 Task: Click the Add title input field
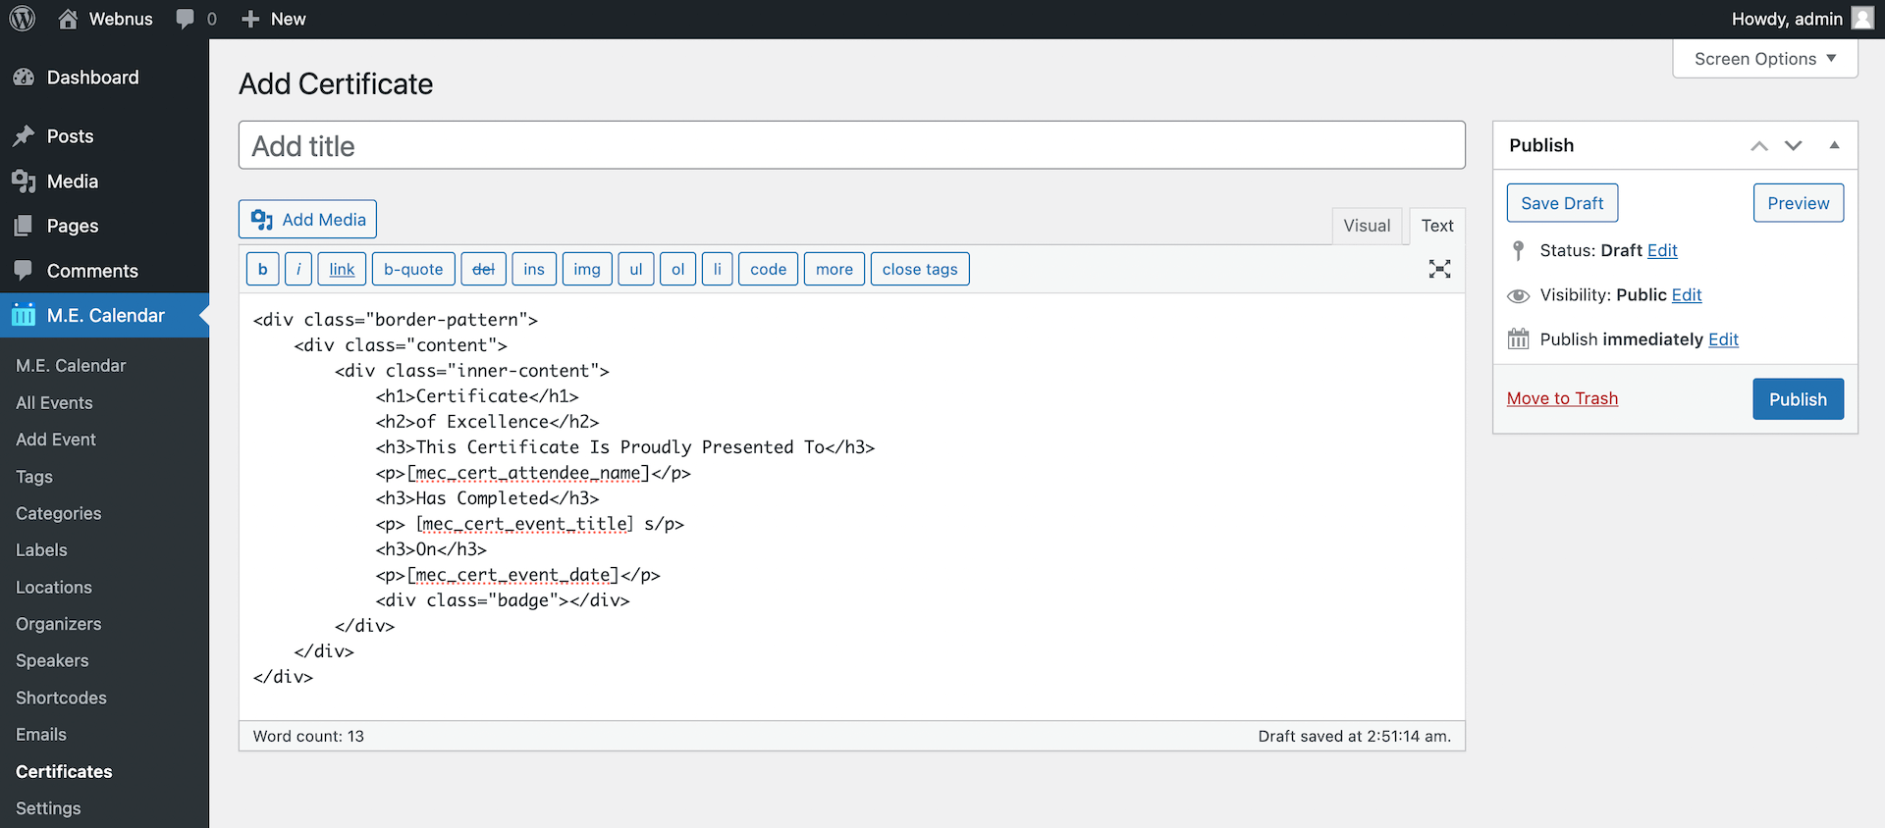851,146
